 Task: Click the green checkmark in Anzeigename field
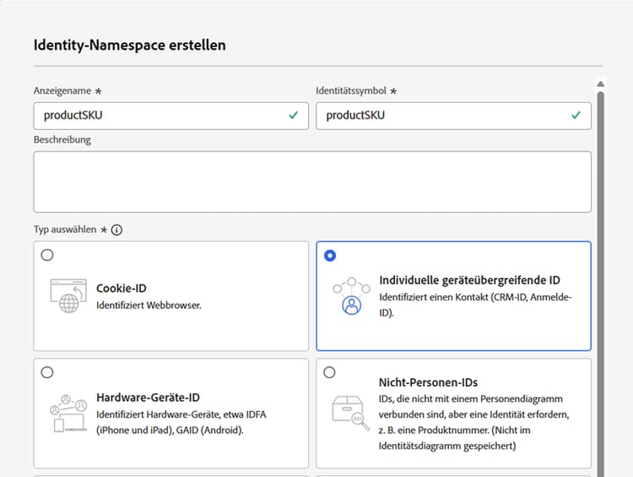pyautogui.click(x=293, y=116)
